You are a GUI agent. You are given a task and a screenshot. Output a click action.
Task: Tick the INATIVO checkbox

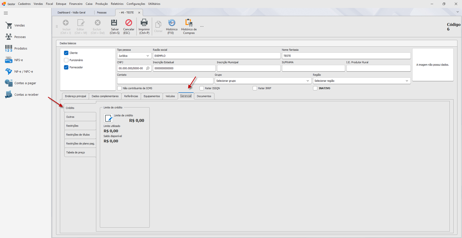click(x=315, y=88)
